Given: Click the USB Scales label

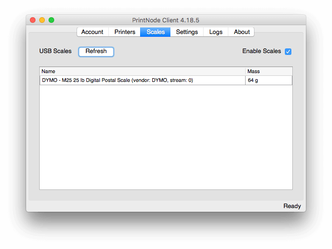Looking at the screenshot, I should (x=56, y=51).
